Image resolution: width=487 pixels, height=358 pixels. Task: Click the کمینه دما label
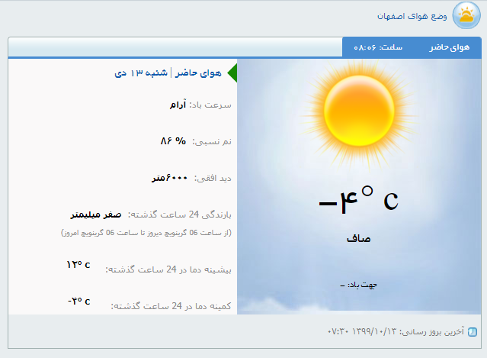[171, 306]
